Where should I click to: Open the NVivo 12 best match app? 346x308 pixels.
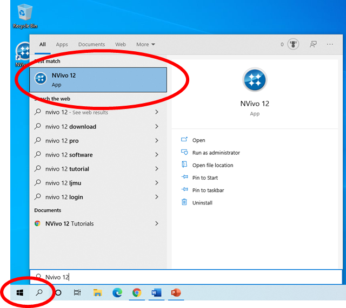tap(98, 80)
